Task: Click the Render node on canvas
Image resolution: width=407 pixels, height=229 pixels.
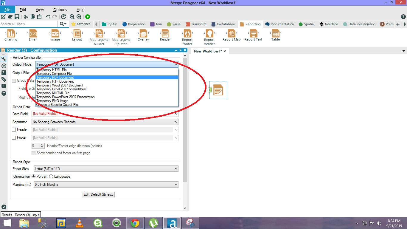Action: (x=218, y=90)
